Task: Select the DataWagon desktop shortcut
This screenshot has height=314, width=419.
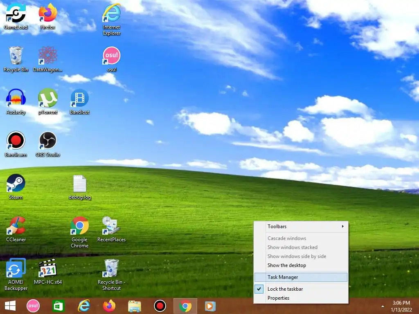Action: (x=47, y=59)
